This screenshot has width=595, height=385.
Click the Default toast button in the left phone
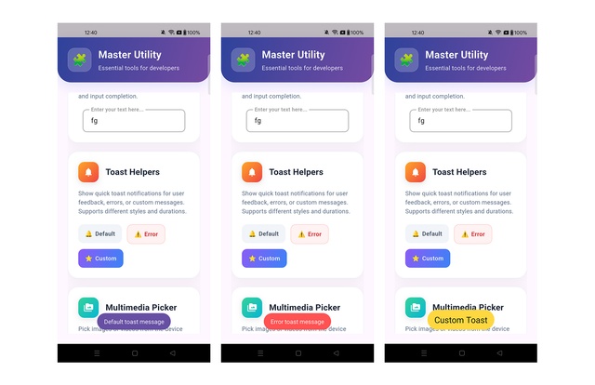click(100, 234)
